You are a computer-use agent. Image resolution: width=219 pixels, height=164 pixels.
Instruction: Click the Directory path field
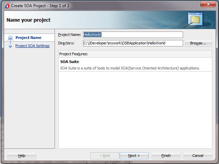pyautogui.click(x=133, y=43)
